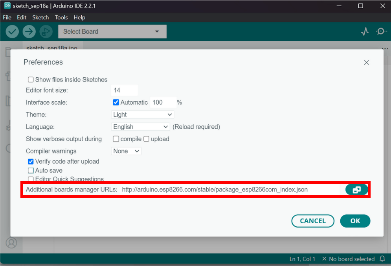
Task: Click the Verify checkmark toolbar icon
Action: tap(12, 32)
